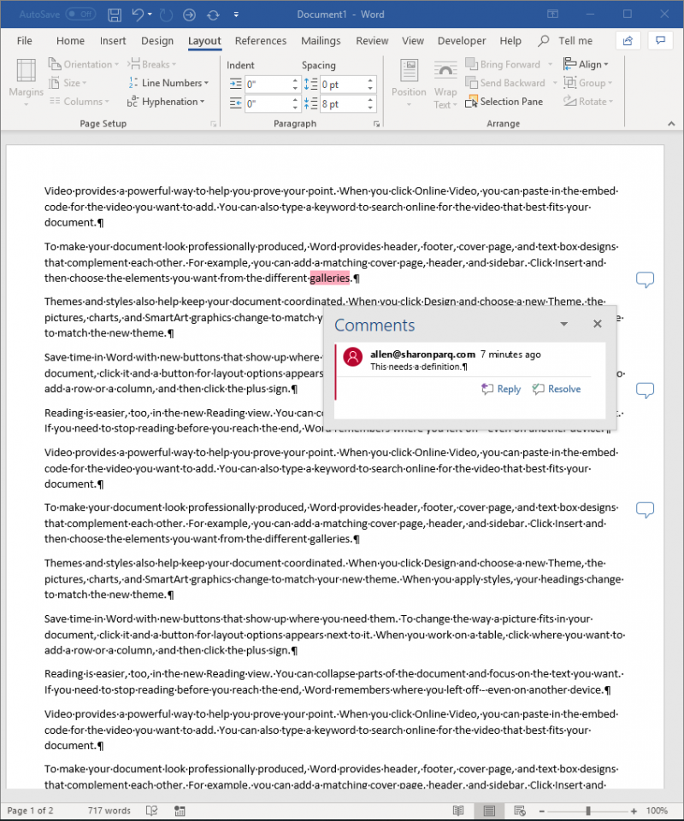
Task: Click the Position button
Action: 409,83
